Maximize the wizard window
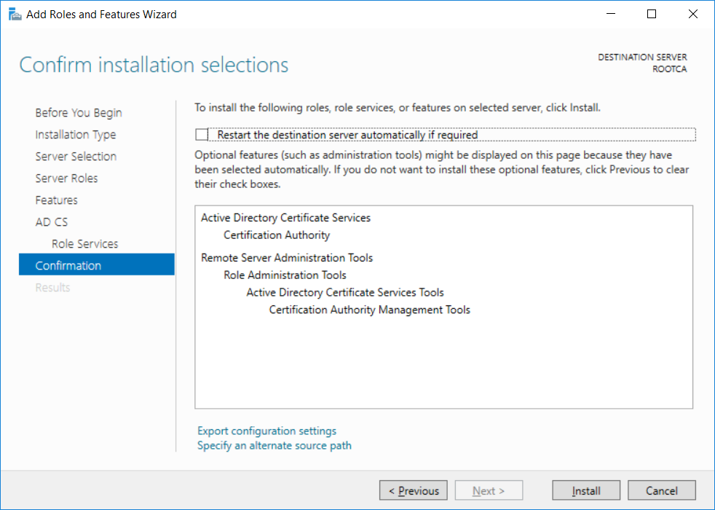Screen dimensions: 715x510 [x=652, y=14]
